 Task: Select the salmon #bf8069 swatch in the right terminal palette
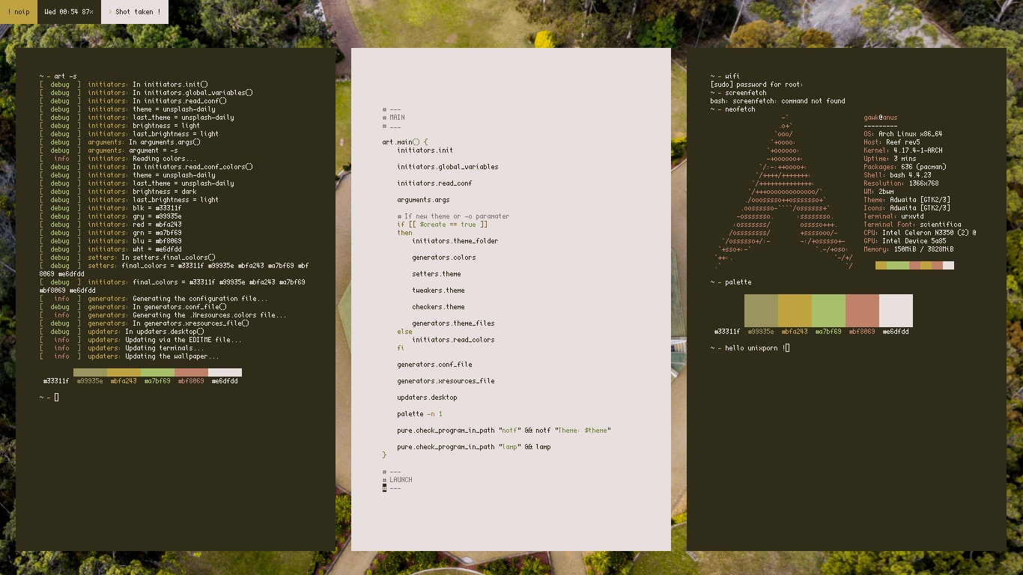click(862, 311)
